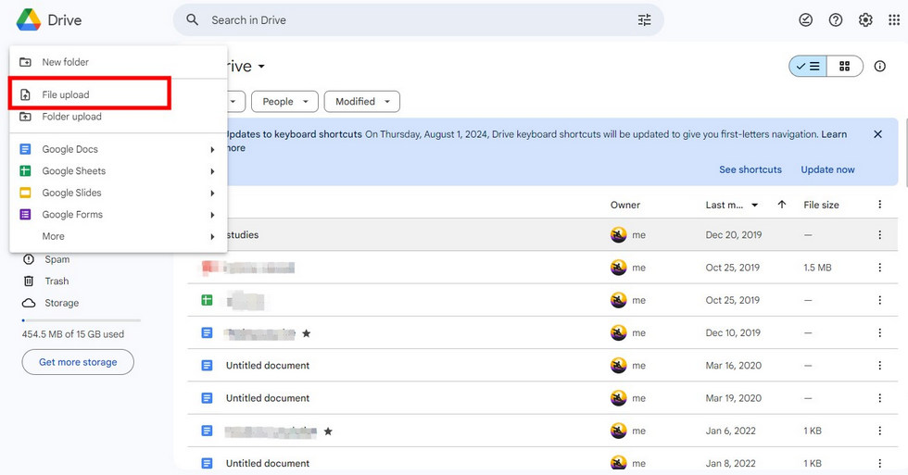
Task: Click the green Sheets file icon in list
Action: 207,300
